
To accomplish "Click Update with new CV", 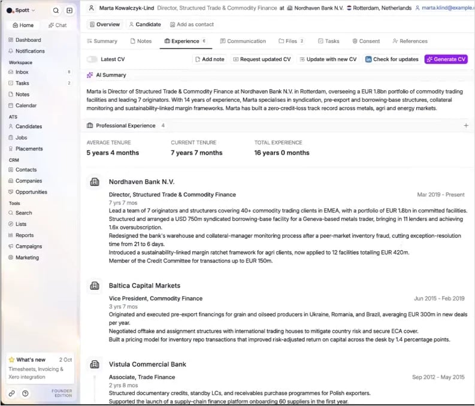I will 328,59.
